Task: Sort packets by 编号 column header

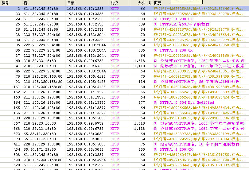Action: point(11,3)
